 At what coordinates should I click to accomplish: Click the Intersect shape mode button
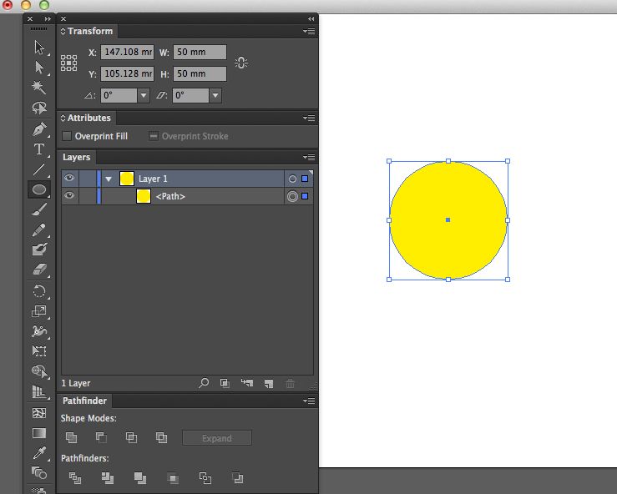131,437
